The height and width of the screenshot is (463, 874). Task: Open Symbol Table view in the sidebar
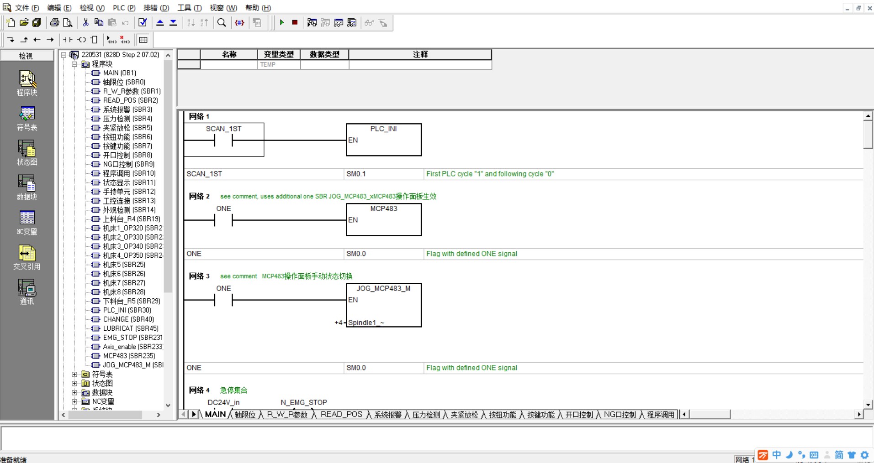pyautogui.click(x=27, y=118)
